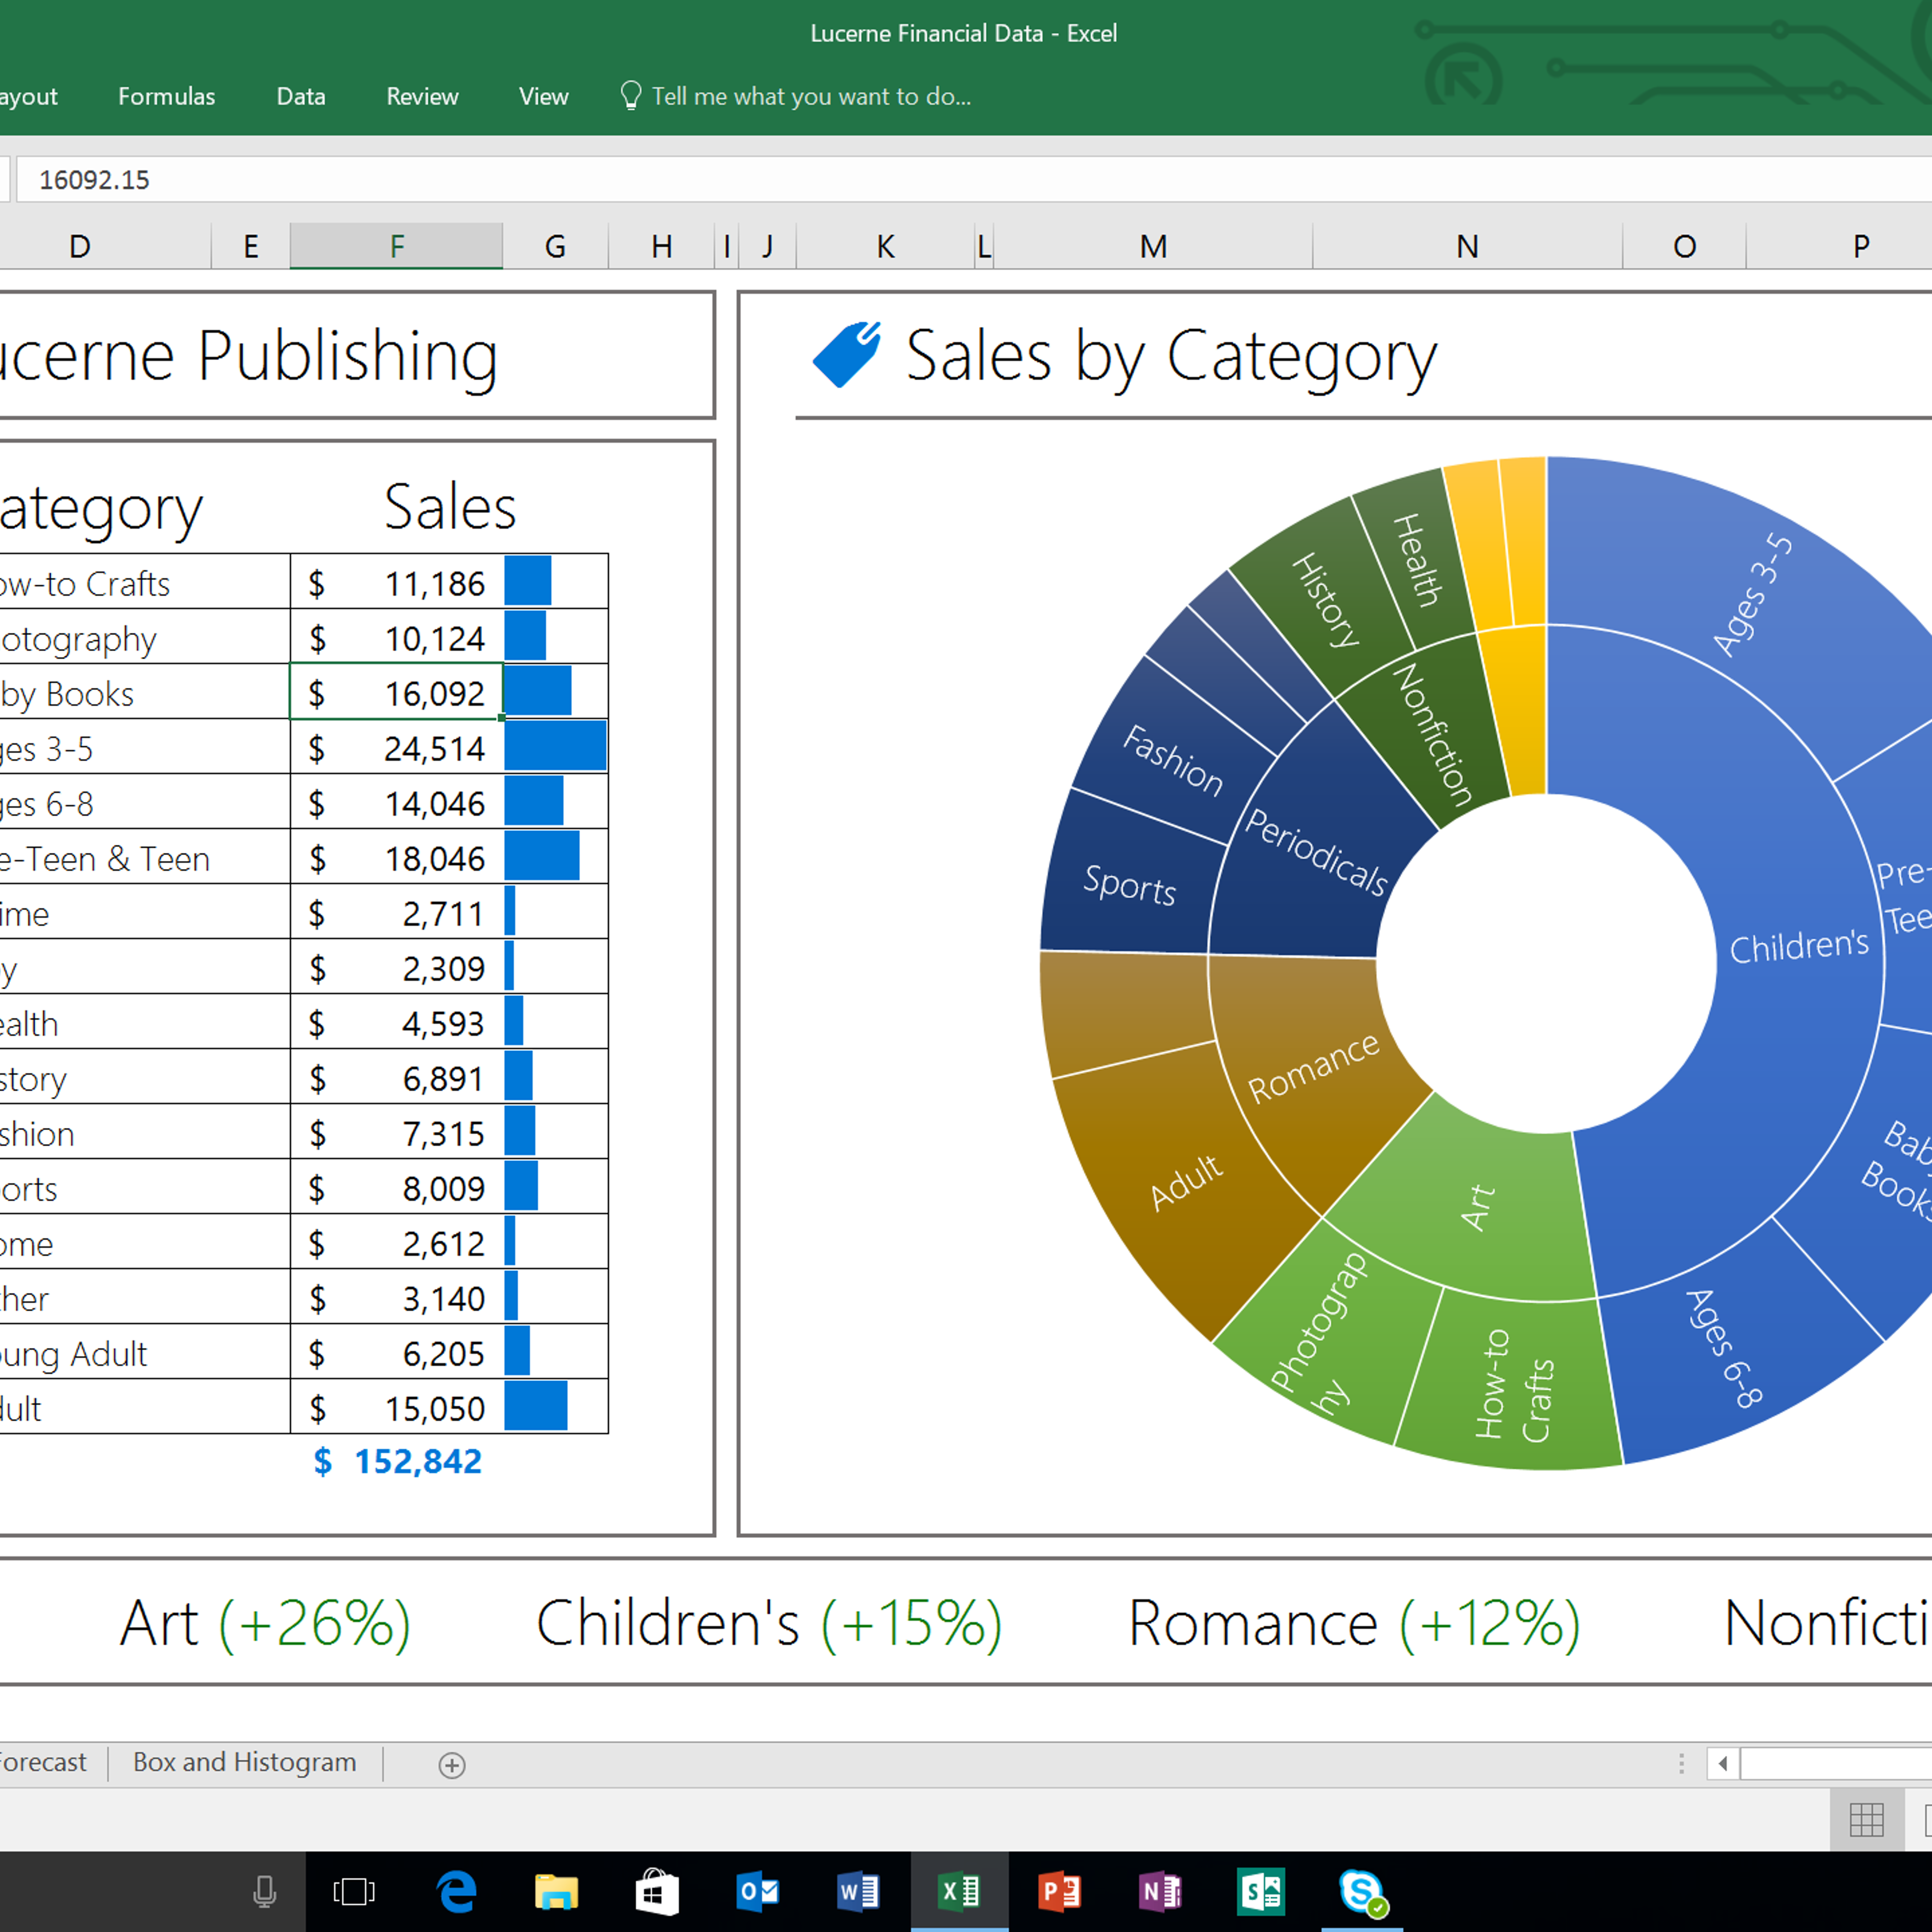The image size is (1932, 1932).
Task: Click the Sales by Category chart title
Action: click(1171, 356)
